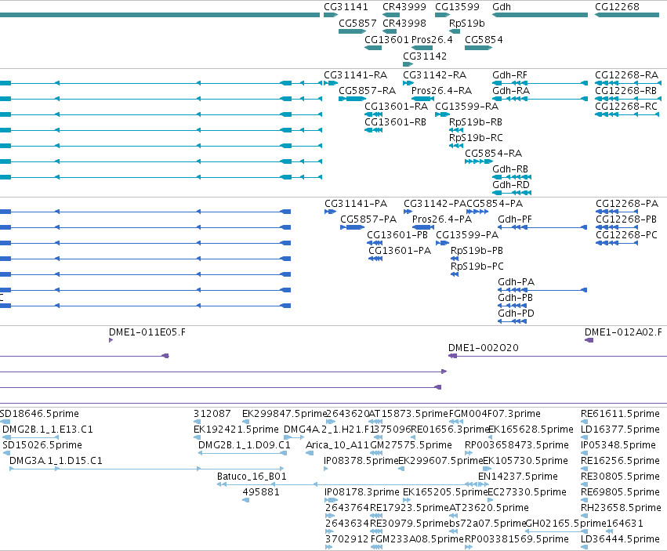
Task: Select the CR43998 gene label
Action: click(404, 23)
